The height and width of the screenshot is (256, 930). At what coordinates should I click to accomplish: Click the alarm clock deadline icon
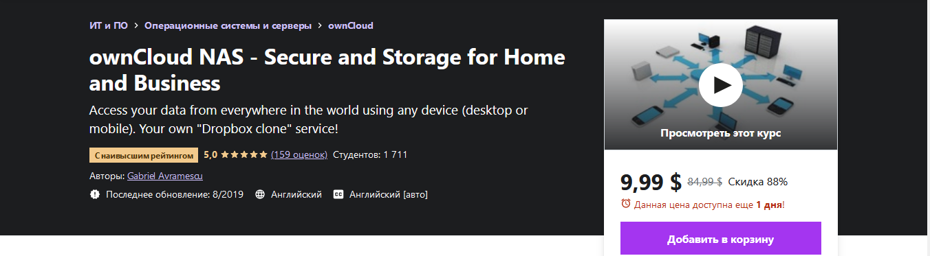click(626, 204)
